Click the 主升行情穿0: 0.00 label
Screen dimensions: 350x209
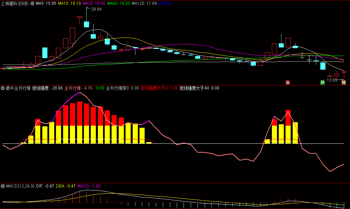point(122,88)
